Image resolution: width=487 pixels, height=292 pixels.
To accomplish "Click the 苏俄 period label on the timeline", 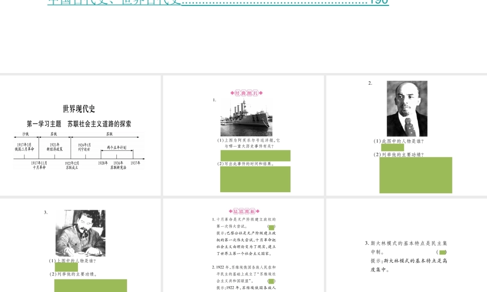I will click(x=54, y=134).
